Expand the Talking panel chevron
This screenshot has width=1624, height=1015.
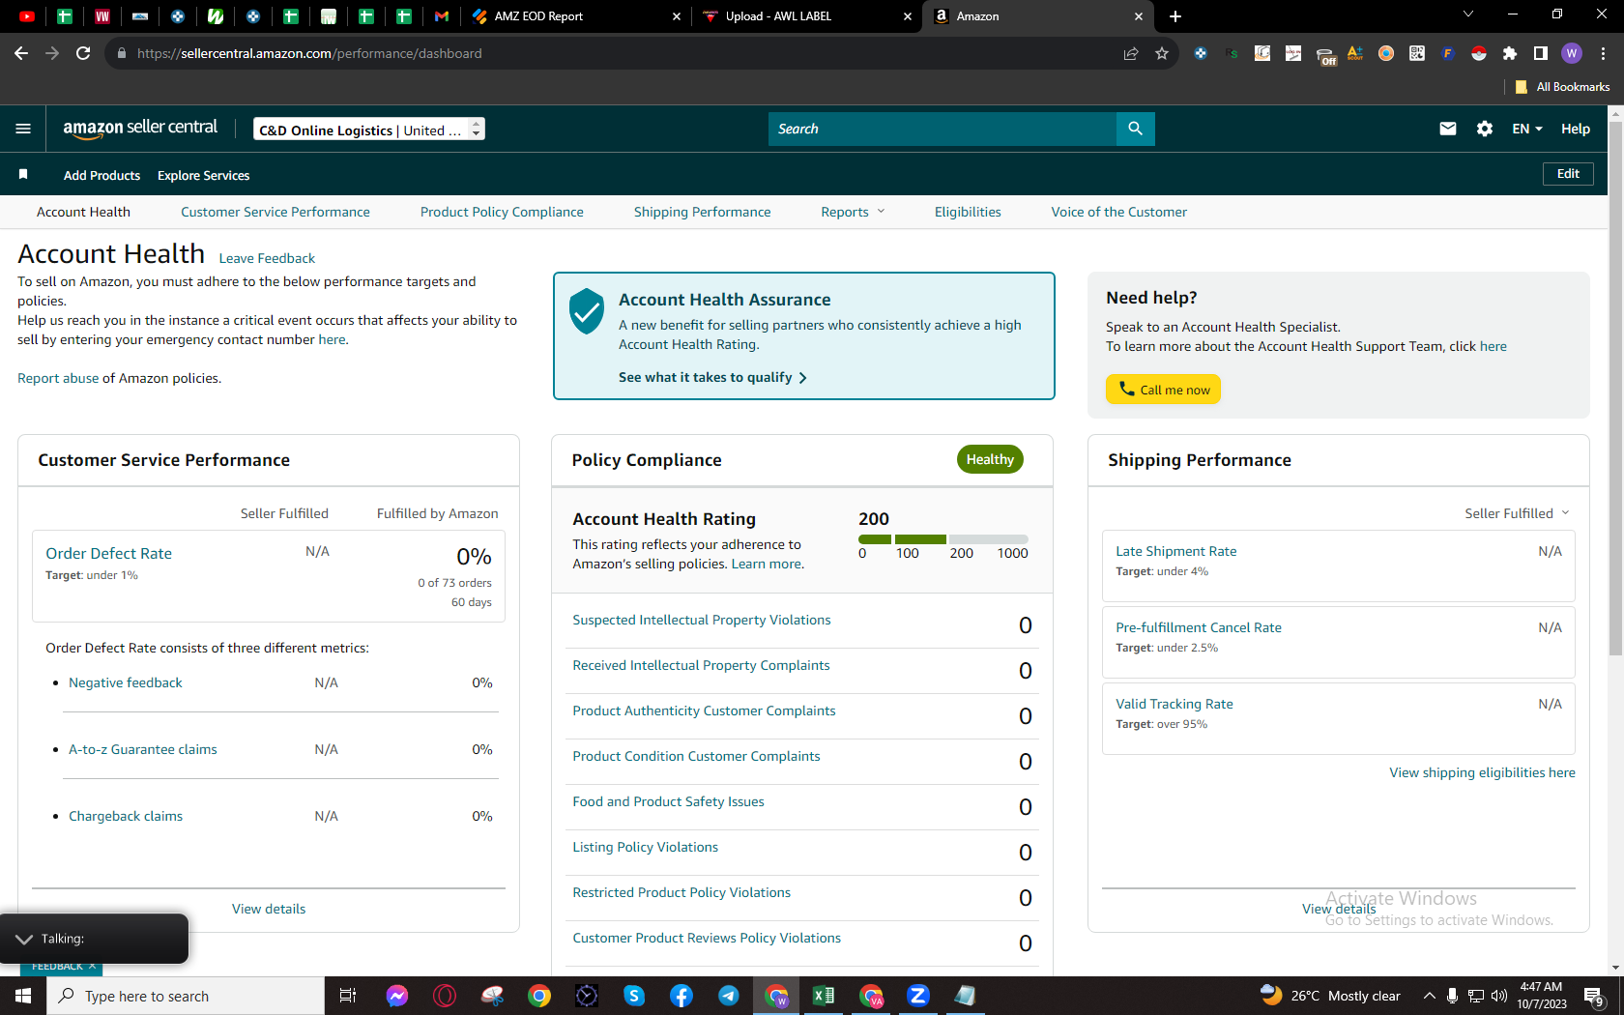(x=24, y=939)
